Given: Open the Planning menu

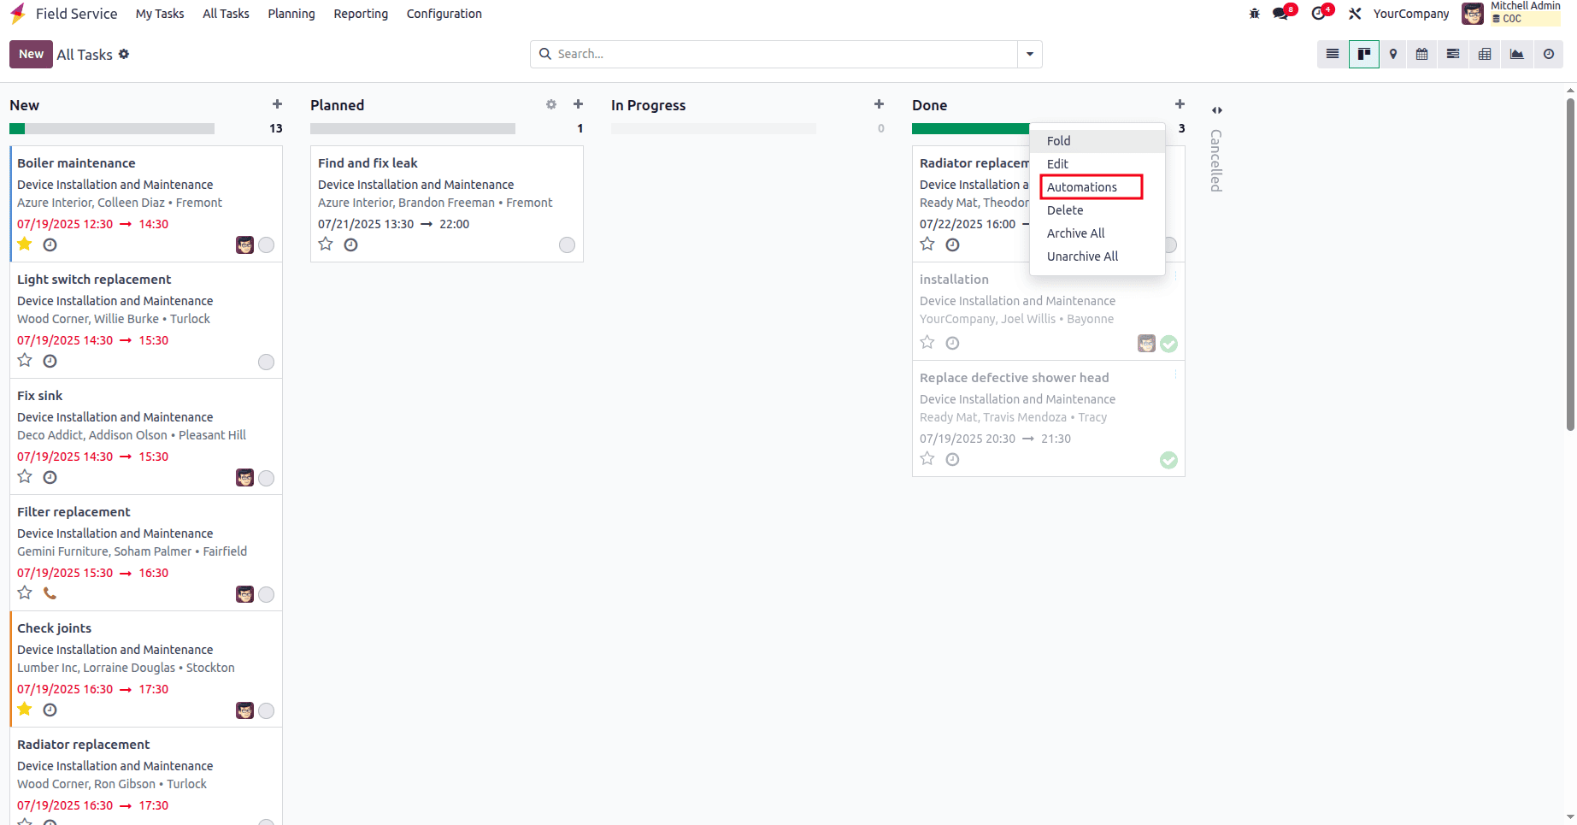Looking at the screenshot, I should [291, 14].
